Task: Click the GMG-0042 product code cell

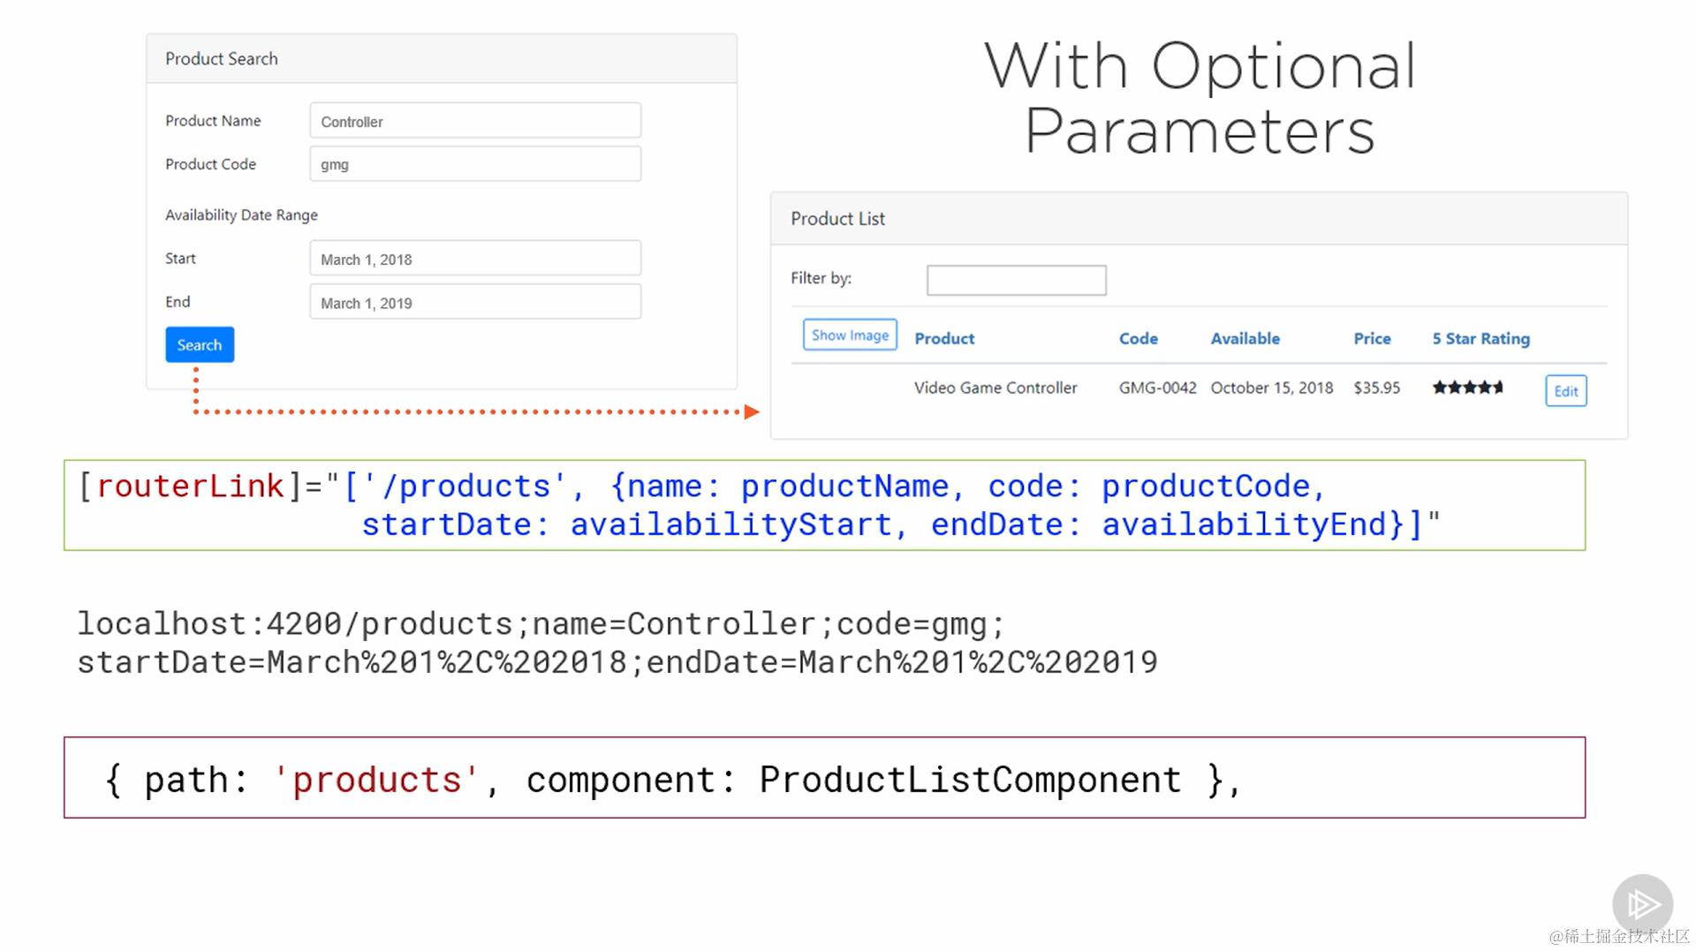Action: pyautogui.click(x=1157, y=388)
